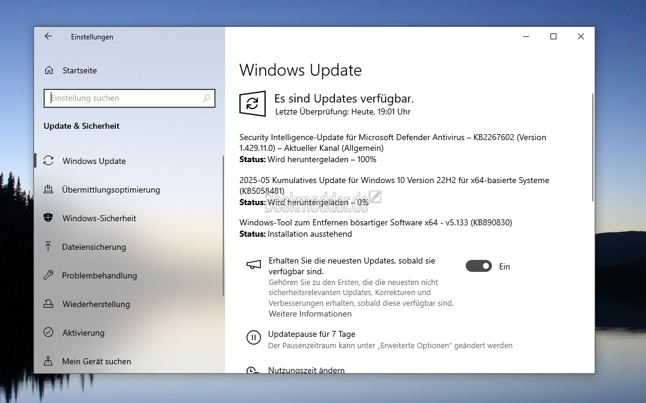Click the search magnifier icon
The height and width of the screenshot is (403, 646).
pos(207,98)
